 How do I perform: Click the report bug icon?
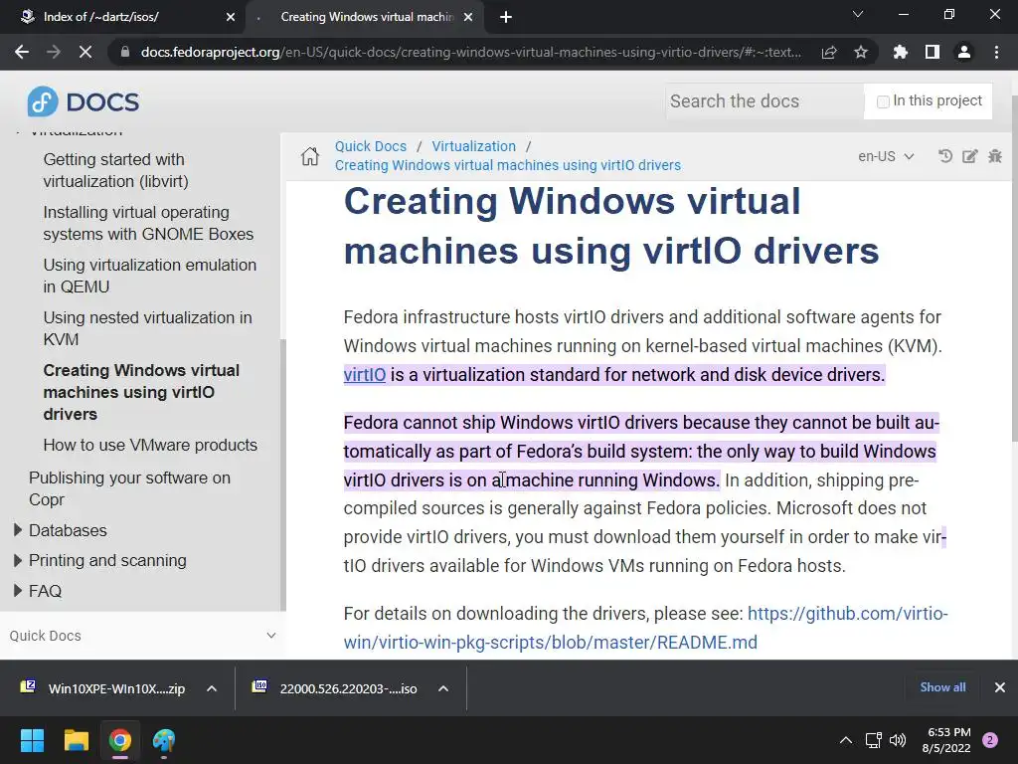[x=994, y=156]
